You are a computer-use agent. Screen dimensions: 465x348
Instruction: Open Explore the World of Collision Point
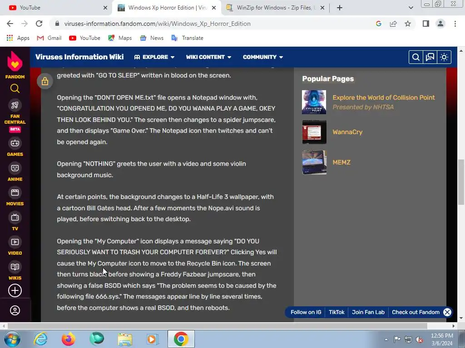pos(383,98)
